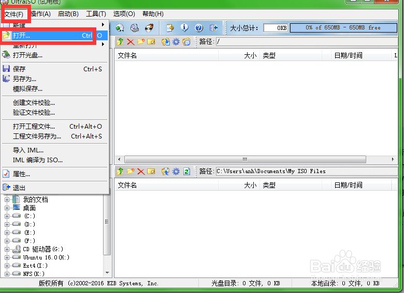Choose 退出 to quit UltraISO
The image size is (404, 293).
(x=54, y=188)
